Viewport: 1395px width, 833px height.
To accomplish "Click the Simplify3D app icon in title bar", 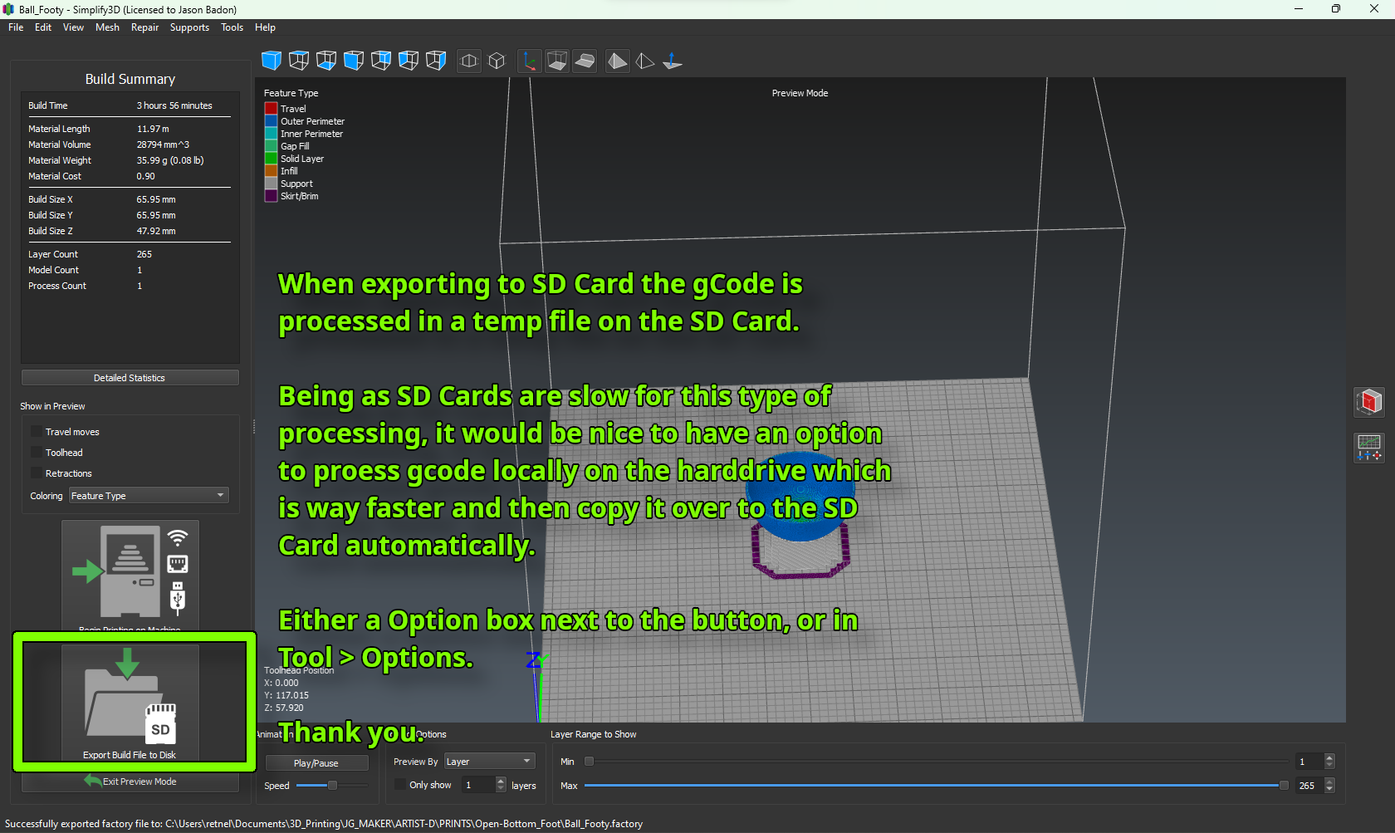I will click(8, 9).
